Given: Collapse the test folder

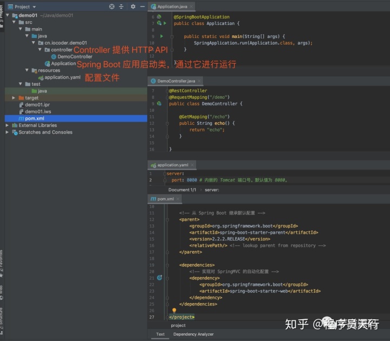Looking at the screenshot, I should pos(21,84).
